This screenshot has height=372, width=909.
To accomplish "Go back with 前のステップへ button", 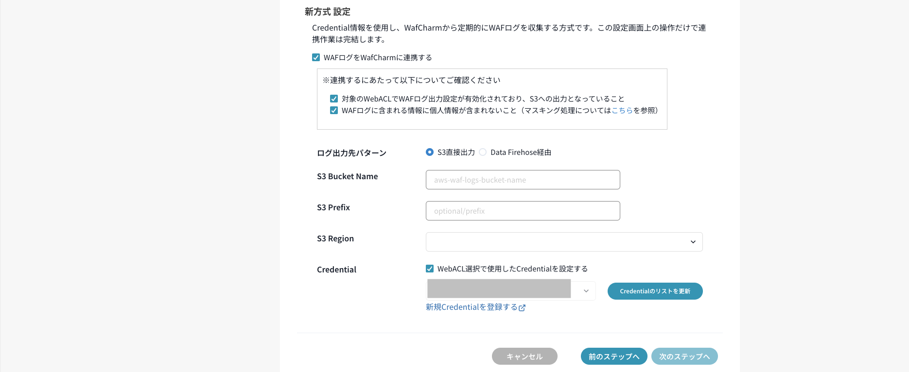I will coord(613,356).
